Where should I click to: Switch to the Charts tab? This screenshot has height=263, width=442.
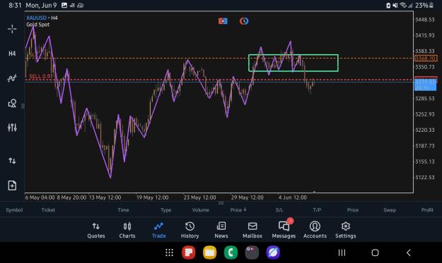point(127,231)
